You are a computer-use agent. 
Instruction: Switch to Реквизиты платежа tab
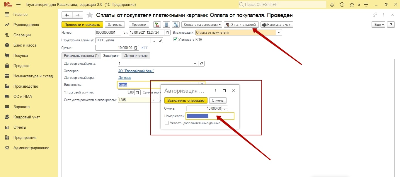[x=81, y=56]
